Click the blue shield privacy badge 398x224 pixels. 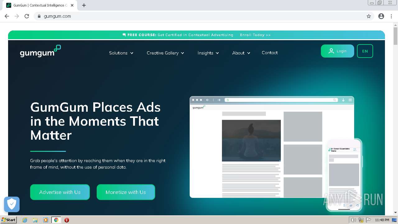[12, 204]
